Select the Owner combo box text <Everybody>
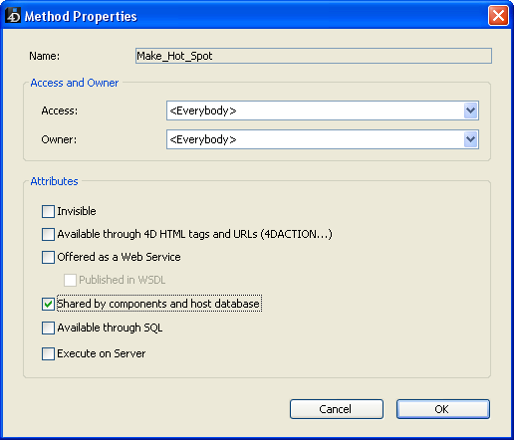The image size is (514, 440). click(x=203, y=139)
